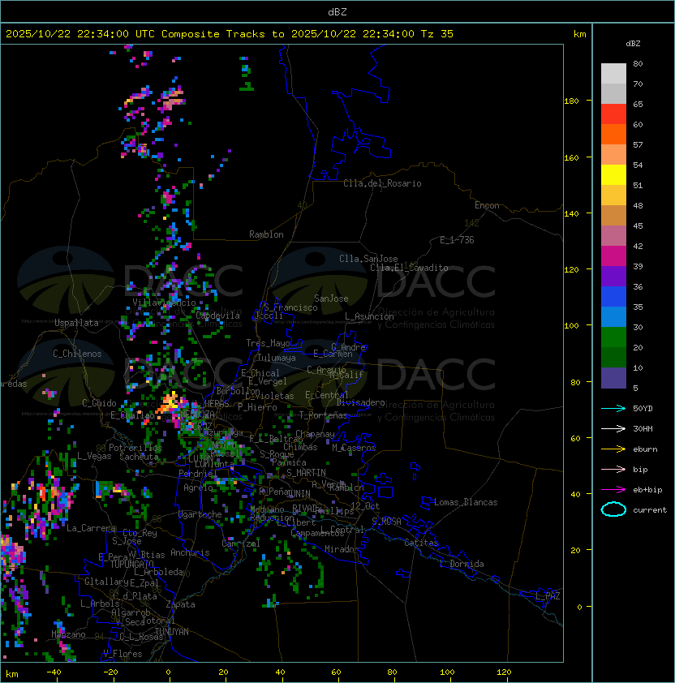Click the 'S_MARTIN' map label

pos(306,473)
